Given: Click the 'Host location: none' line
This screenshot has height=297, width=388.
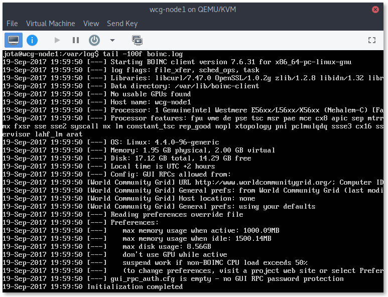Looking at the screenshot, I should (x=129, y=198).
